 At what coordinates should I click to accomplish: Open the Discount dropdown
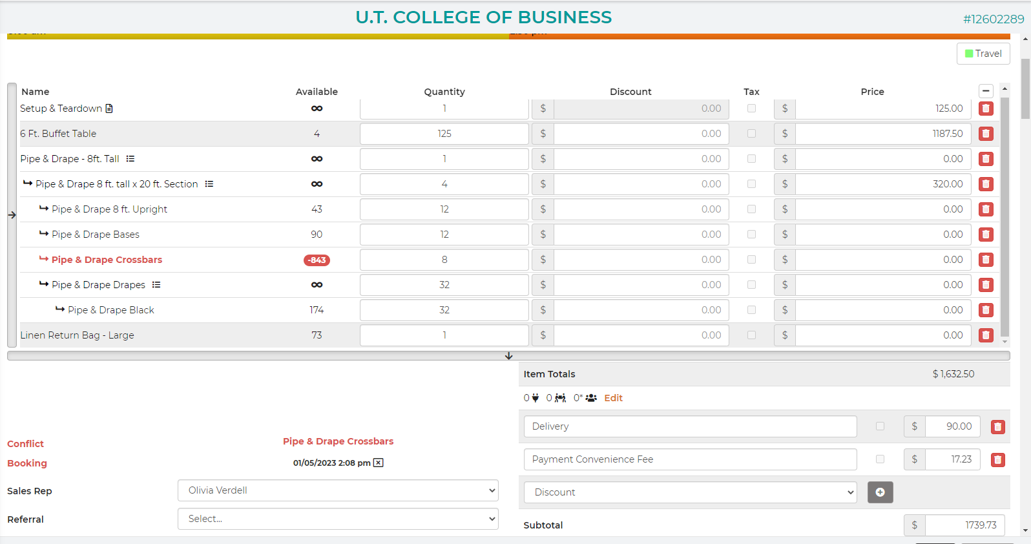[691, 492]
